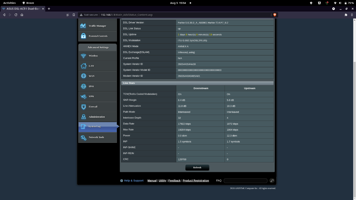This screenshot has height=200, width=356.
Task: Open Parental Controls lock icon
Action: (83, 36)
